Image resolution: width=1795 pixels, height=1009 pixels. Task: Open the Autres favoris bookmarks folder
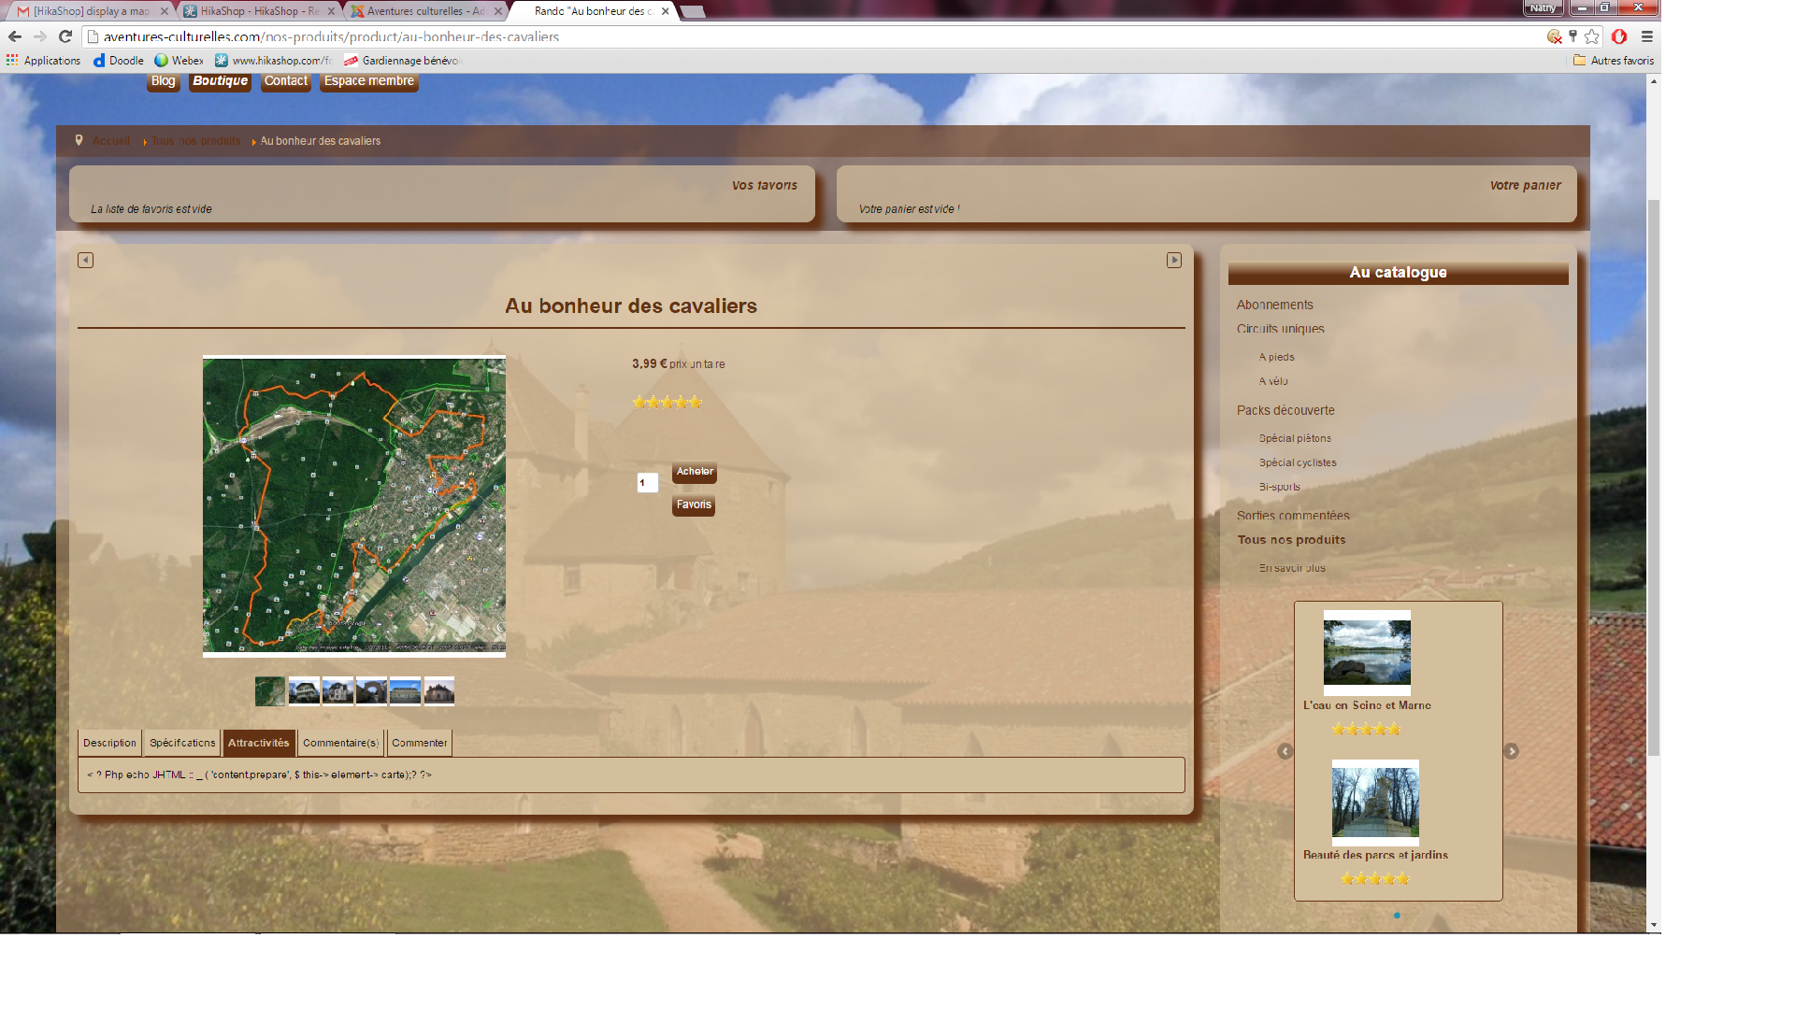(x=1614, y=61)
